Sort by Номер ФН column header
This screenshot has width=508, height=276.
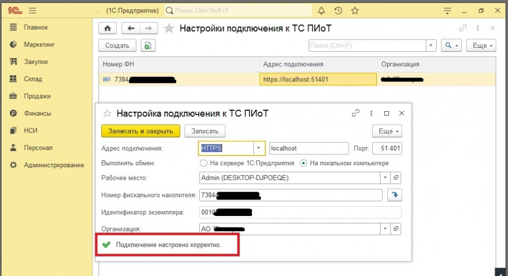(179, 64)
